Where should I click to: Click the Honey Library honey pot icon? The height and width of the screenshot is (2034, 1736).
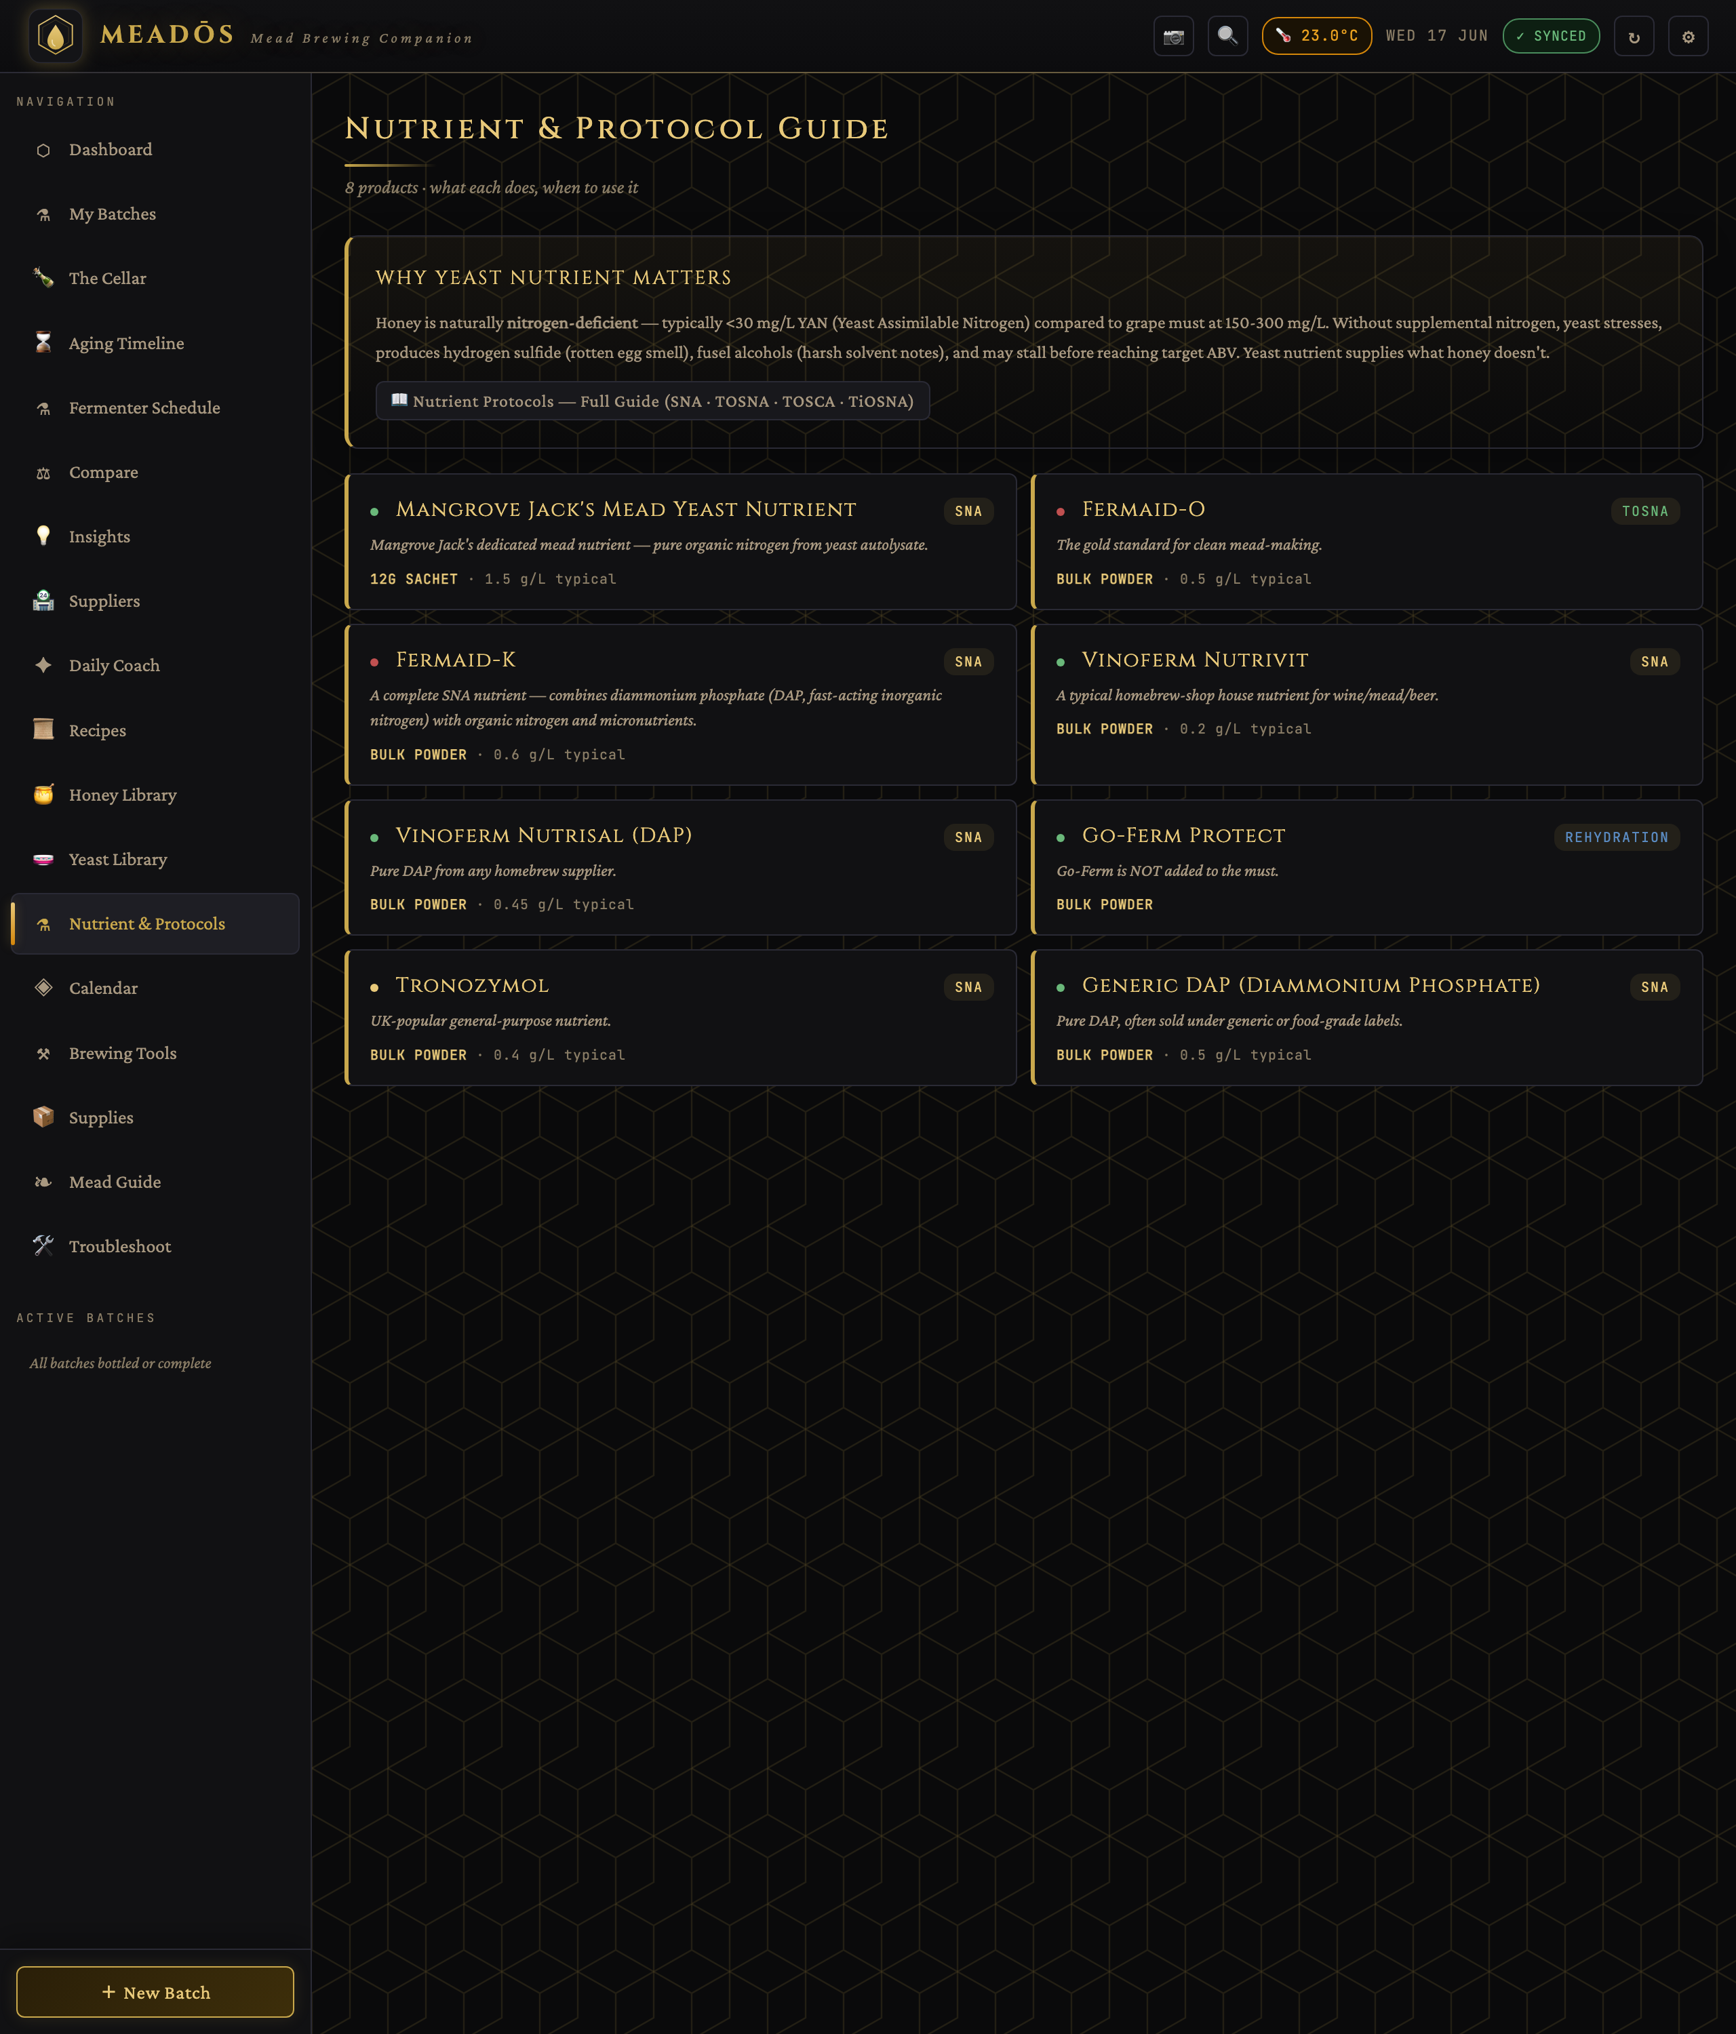click(x=43, y=794)
